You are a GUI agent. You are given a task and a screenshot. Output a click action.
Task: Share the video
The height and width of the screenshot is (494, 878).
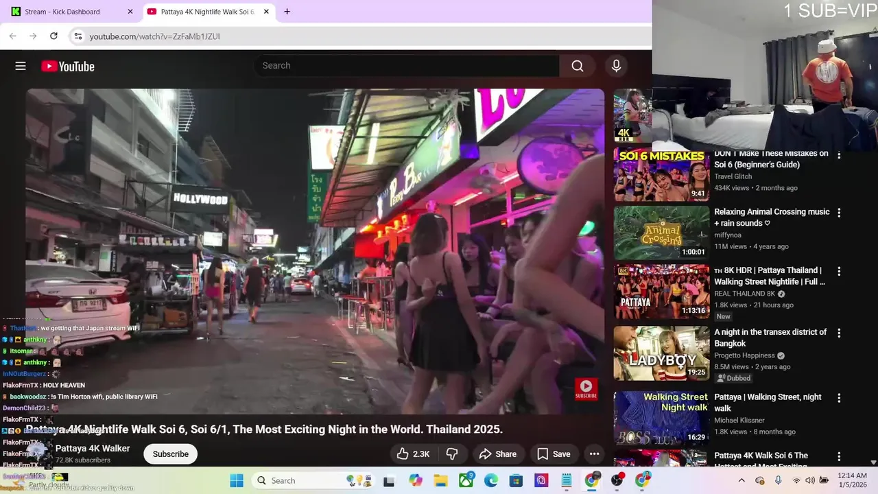click(498, 454)
